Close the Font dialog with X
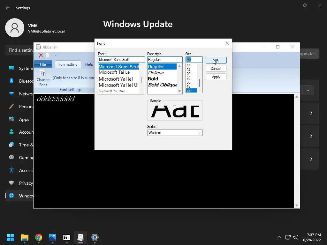327x245 pixels. point(227,43)
